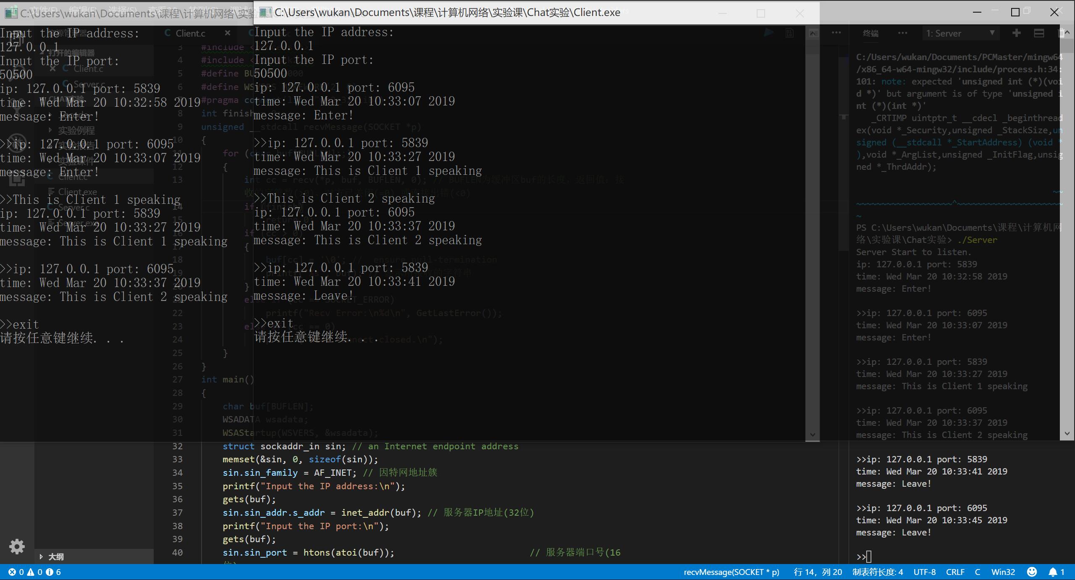
Task: Select the 终端 terminal panel tab
Action: click(x=871, y=34)
